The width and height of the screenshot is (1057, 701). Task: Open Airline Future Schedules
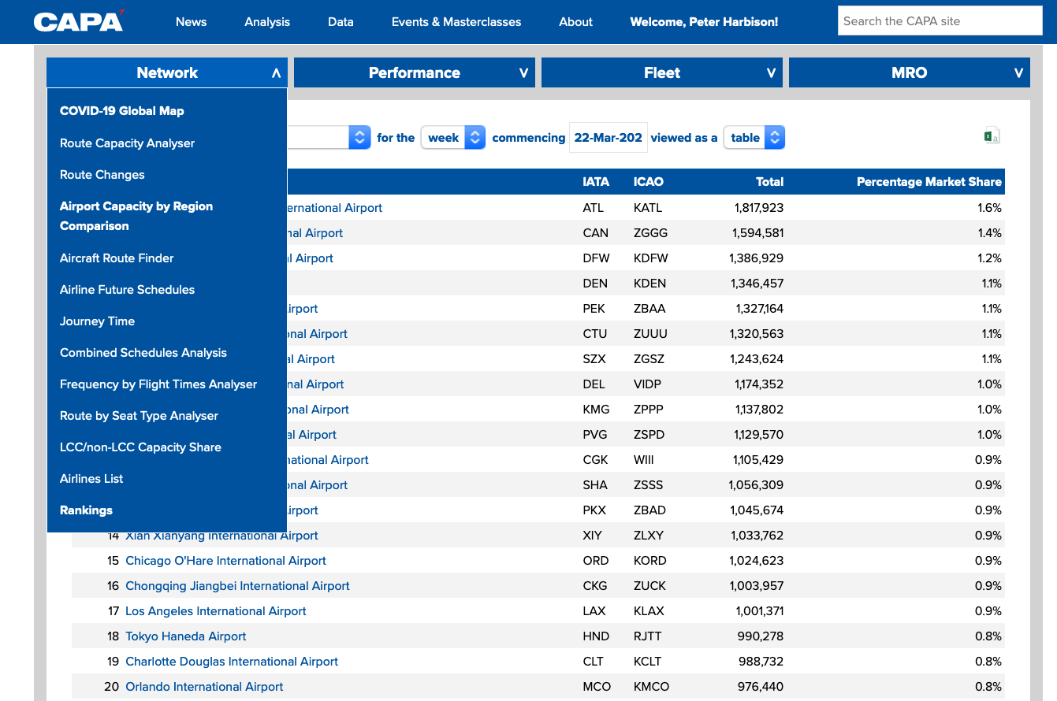tap(127, 289)
